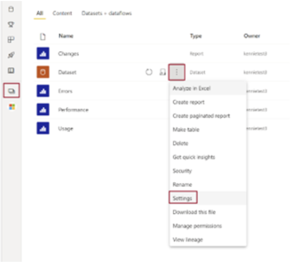Image resolution: width=297 pixels, height=263 pixels.
Task: Select Settings from the context menu
Action: [x=183, y=198]
